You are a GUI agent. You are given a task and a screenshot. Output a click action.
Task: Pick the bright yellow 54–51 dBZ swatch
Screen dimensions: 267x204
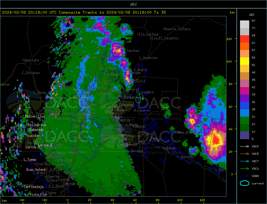click(244, 61)
